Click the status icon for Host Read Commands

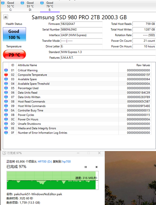click(6, 101)
